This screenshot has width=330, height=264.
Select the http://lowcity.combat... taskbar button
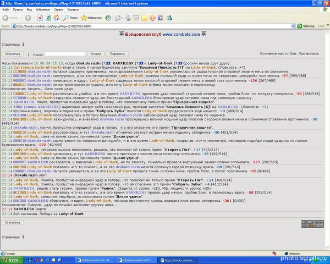click(x=178, y=260)
